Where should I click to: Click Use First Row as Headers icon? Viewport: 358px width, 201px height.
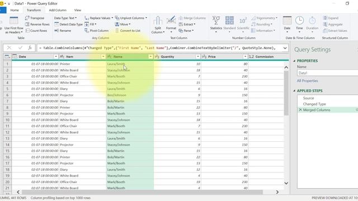click(x=13, y=21)
